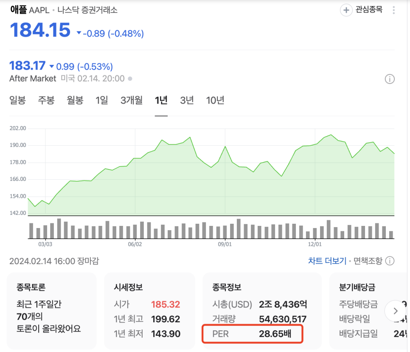Click the 시총 value 2조 8,436억
The width and height of the screenshot is (410, 352).
[283, 304]
